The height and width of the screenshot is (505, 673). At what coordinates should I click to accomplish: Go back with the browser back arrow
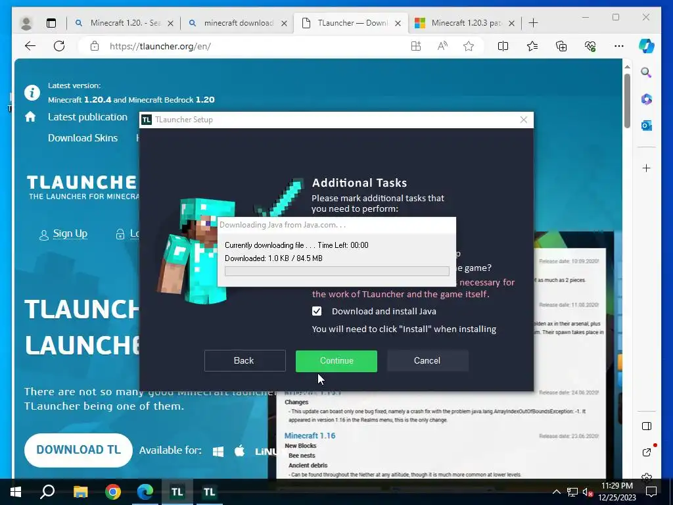coord(30,46)
